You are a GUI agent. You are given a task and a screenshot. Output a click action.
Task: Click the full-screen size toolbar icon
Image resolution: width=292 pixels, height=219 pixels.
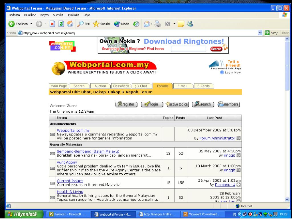click(168, 24)
